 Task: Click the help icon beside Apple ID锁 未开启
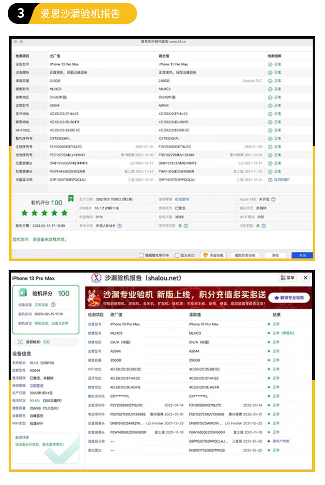click(274, 200)
